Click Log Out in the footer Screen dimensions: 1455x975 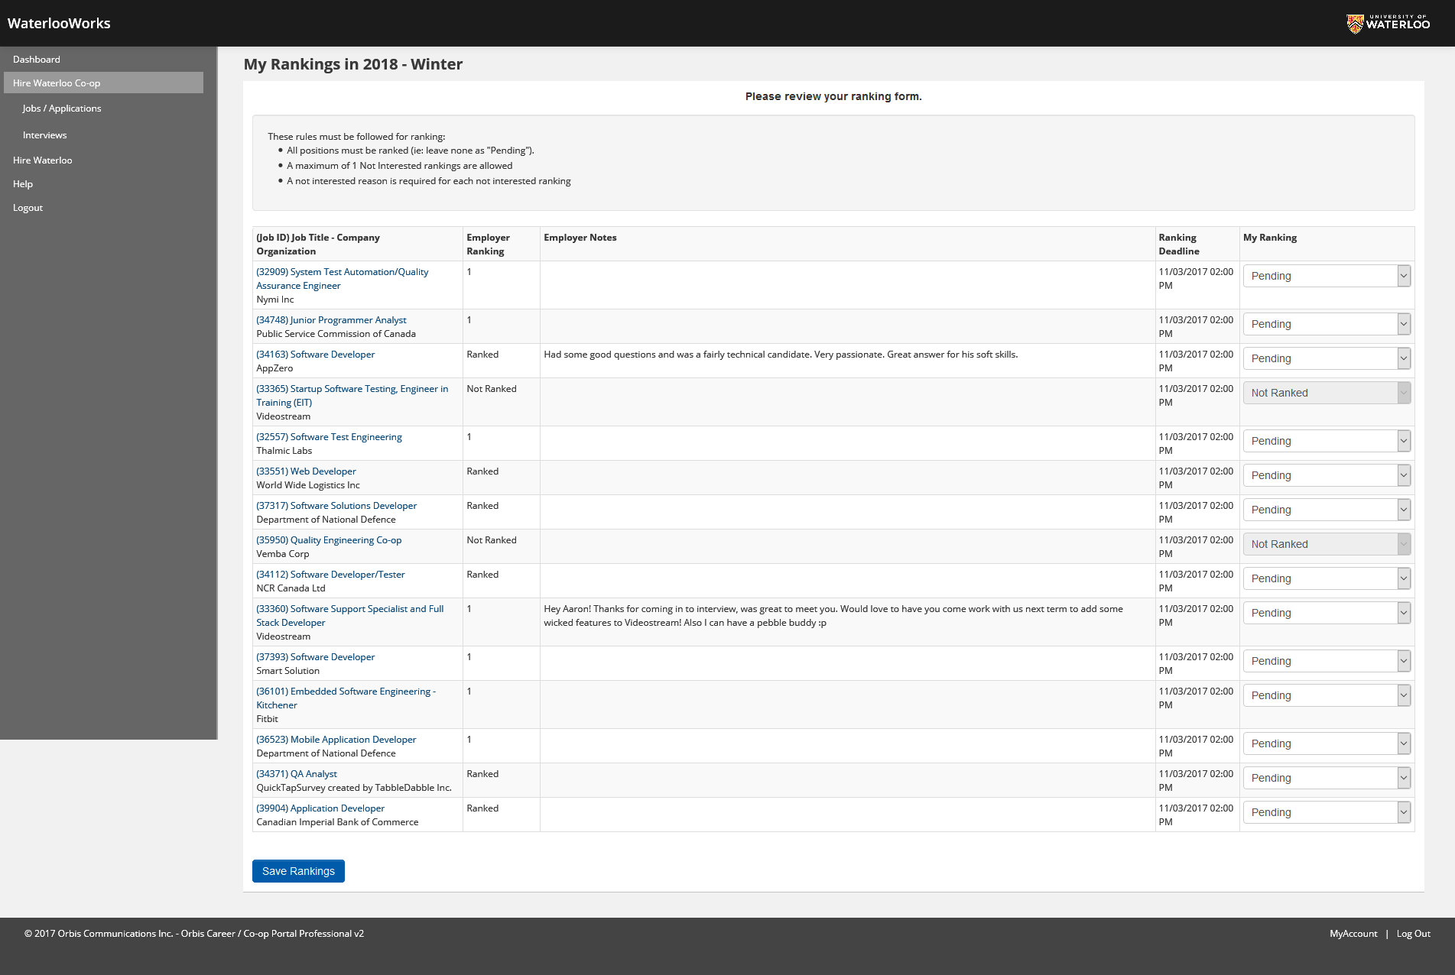(x=1413, y=934)
